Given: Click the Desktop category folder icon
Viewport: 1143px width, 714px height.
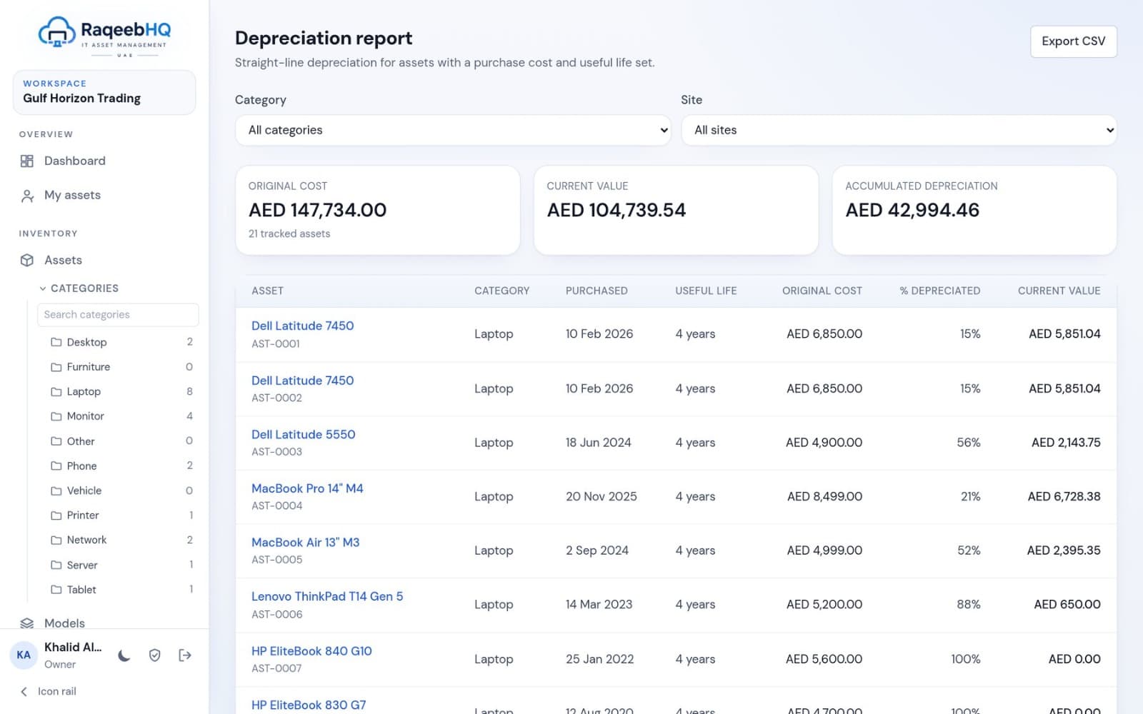Looking at the screenshot, I should click(56, 343).
